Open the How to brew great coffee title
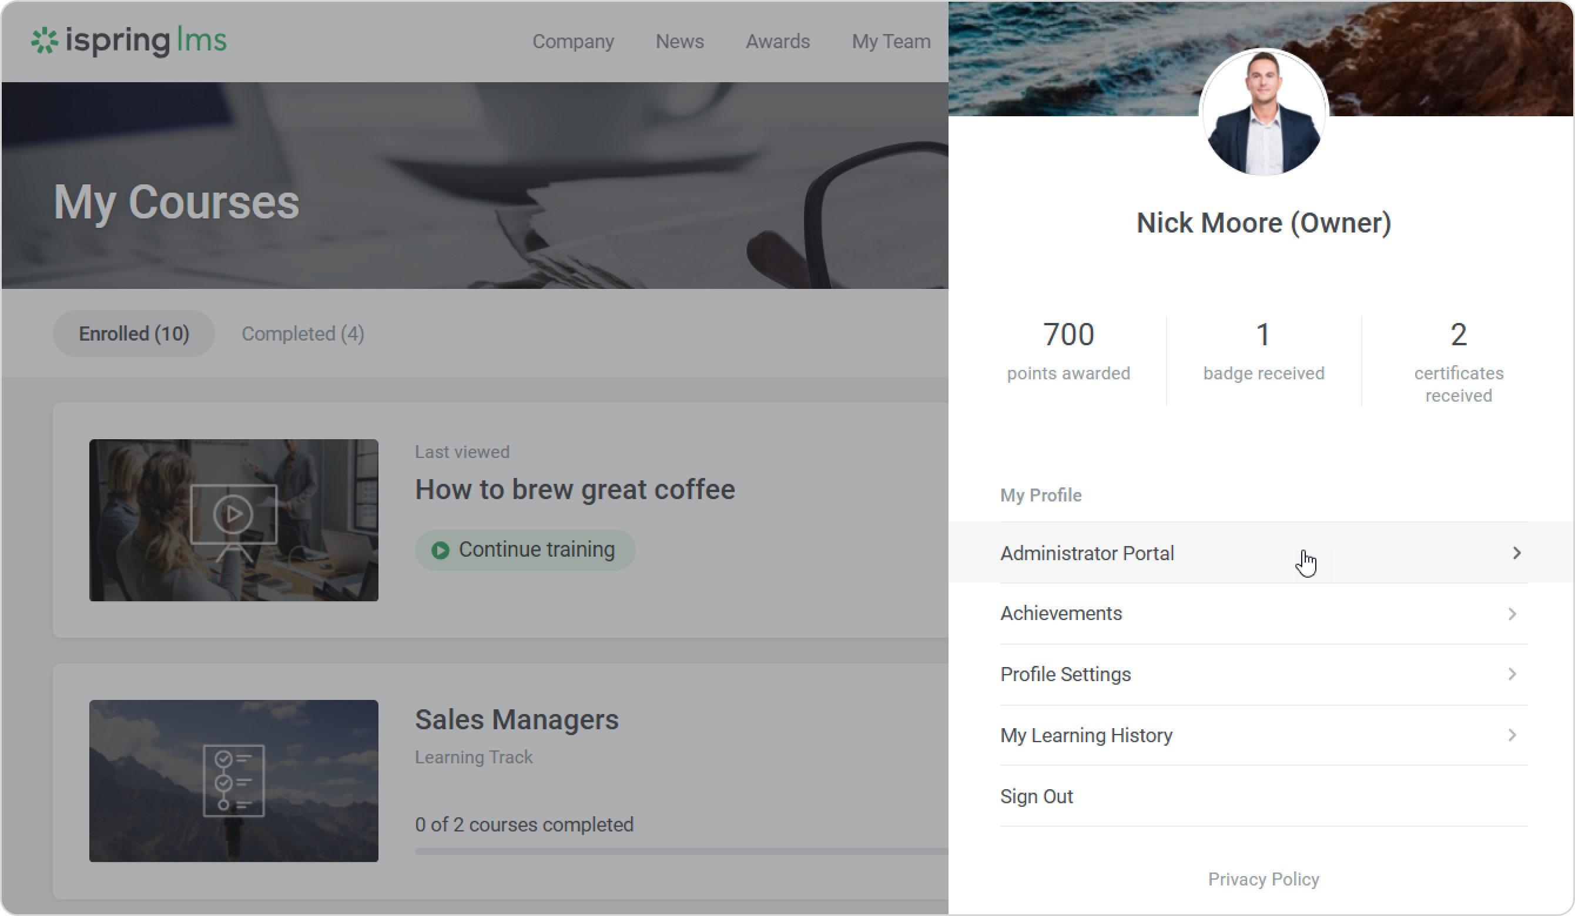Screen dimensions: 1575x916 tap(574, 490)
